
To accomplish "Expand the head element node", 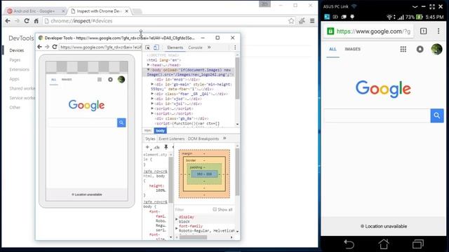I will click(148, 65).
